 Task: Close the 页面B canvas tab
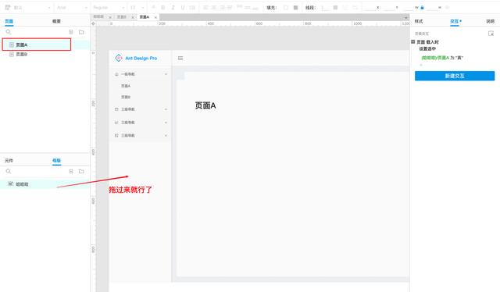tap(133, 17)
